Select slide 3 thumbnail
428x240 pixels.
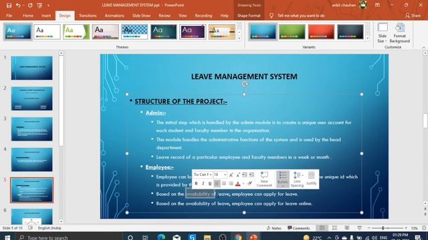[x=32, y=129]
